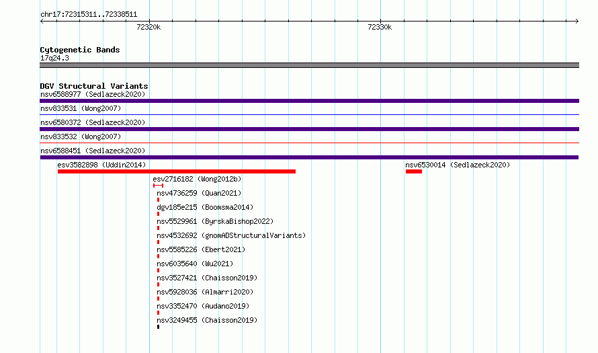Viewport: 598px width, 353px height.
Task: Click the Cytogenetic Bands track title
Action: (x=80, y=50)
